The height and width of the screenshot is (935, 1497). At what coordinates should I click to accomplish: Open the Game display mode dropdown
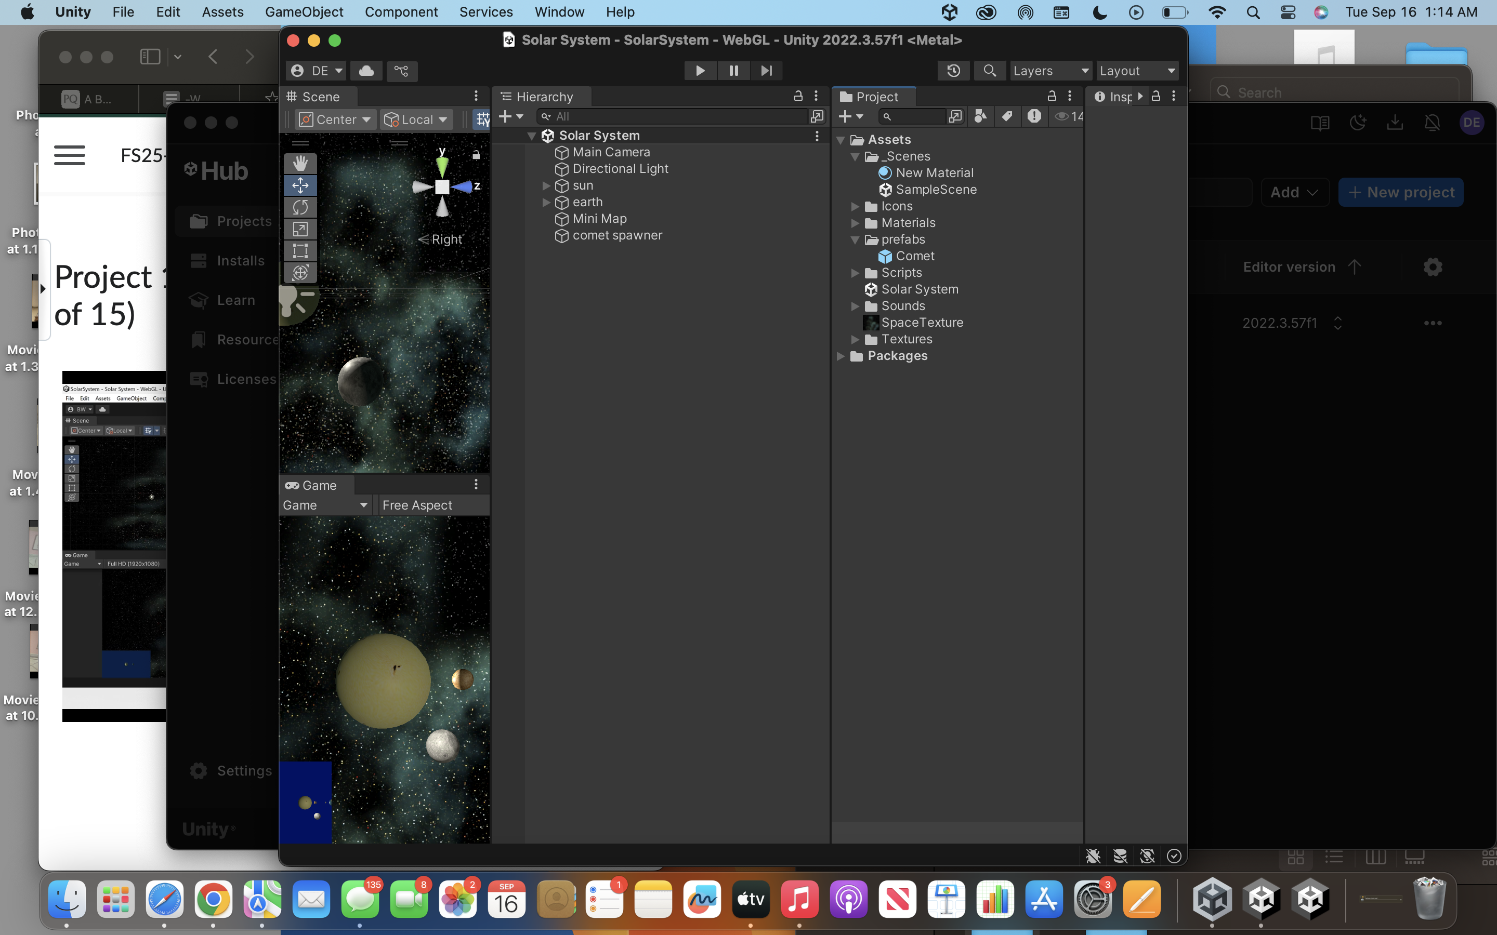tap(325, 505)
